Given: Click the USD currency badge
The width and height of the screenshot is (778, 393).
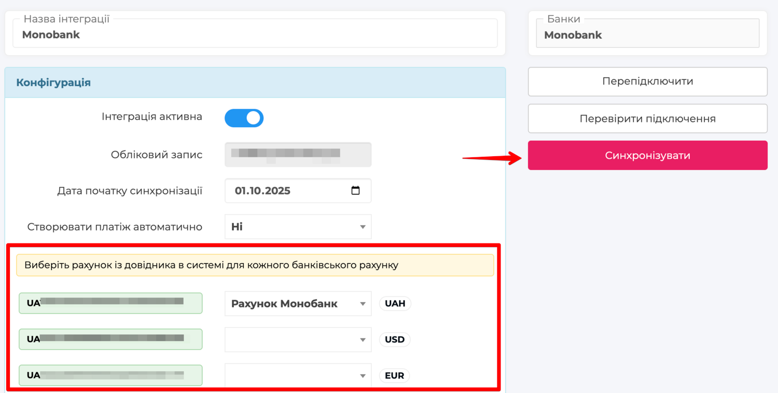Looking at the screenshot, I should (394, 340).
